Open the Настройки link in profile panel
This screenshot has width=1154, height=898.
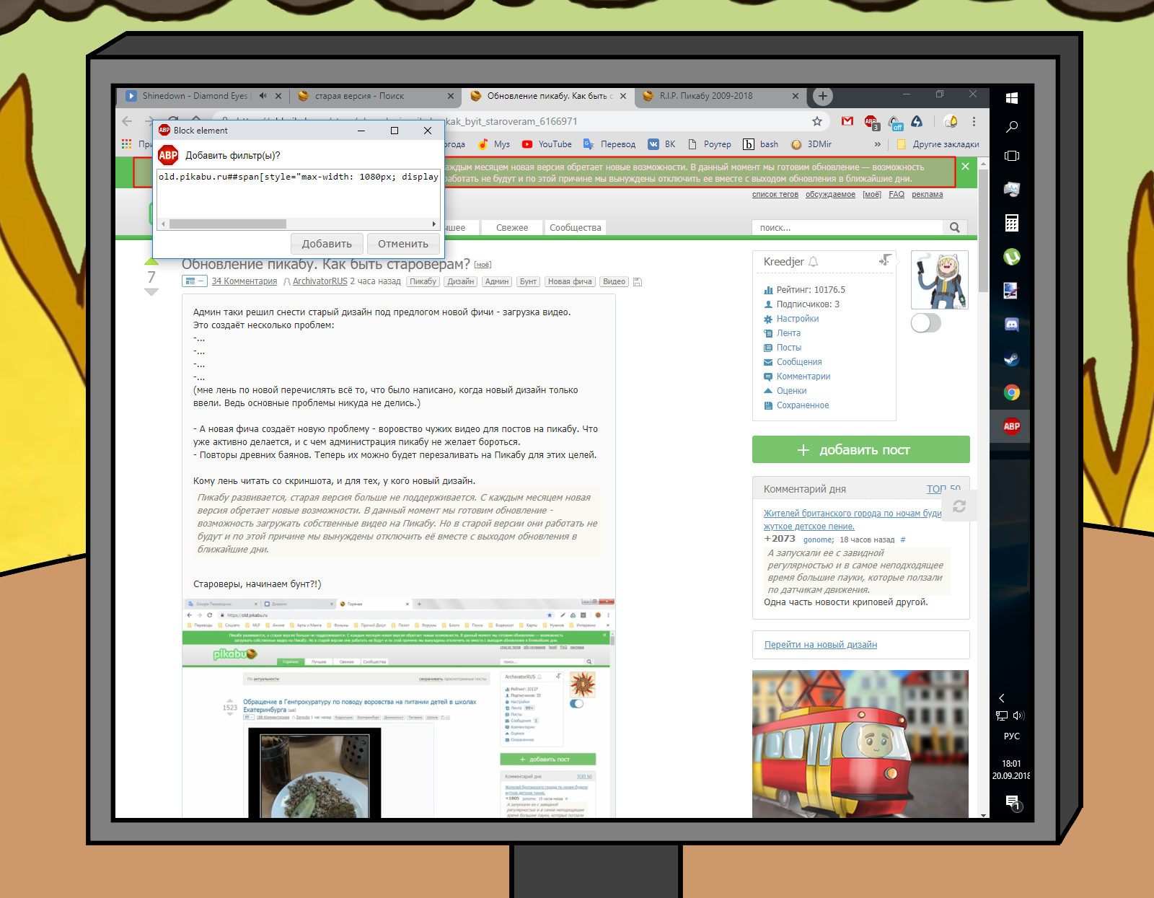[x=797, y=319]
